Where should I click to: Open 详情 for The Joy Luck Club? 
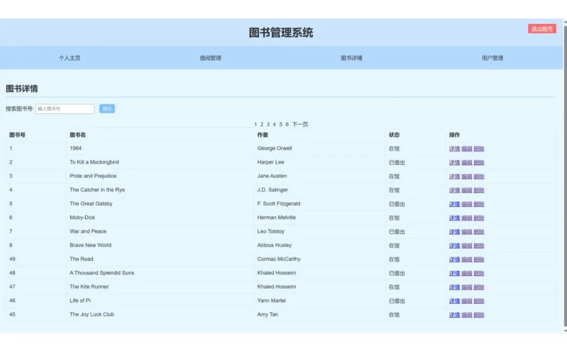(454, 314)
